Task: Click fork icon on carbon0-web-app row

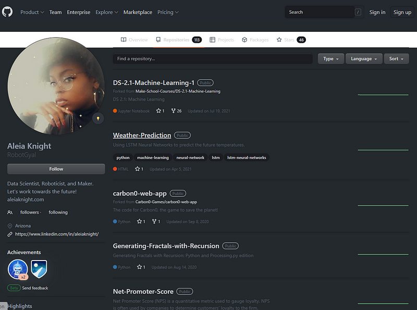Action: (x=154, y=221)
